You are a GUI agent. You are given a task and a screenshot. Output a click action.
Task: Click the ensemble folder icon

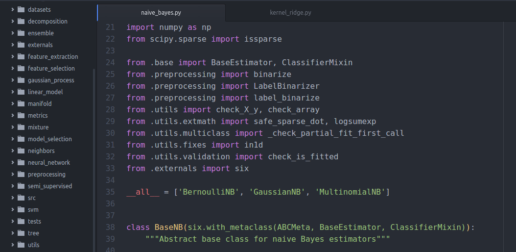[x=21, y=33]
